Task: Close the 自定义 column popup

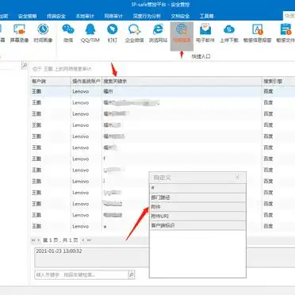Action: click(237, 177)
